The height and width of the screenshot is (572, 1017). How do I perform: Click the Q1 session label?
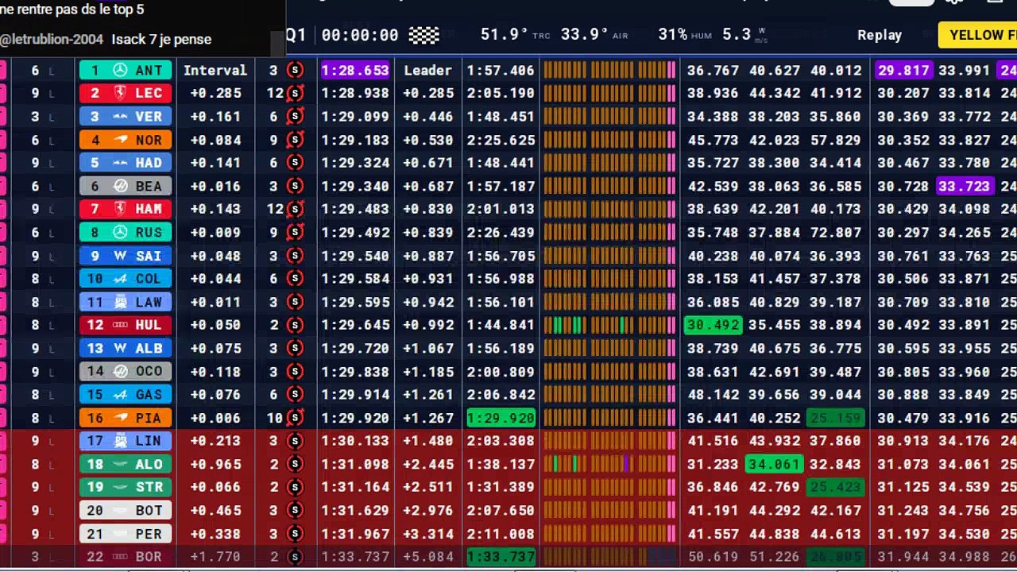point(296,35)
